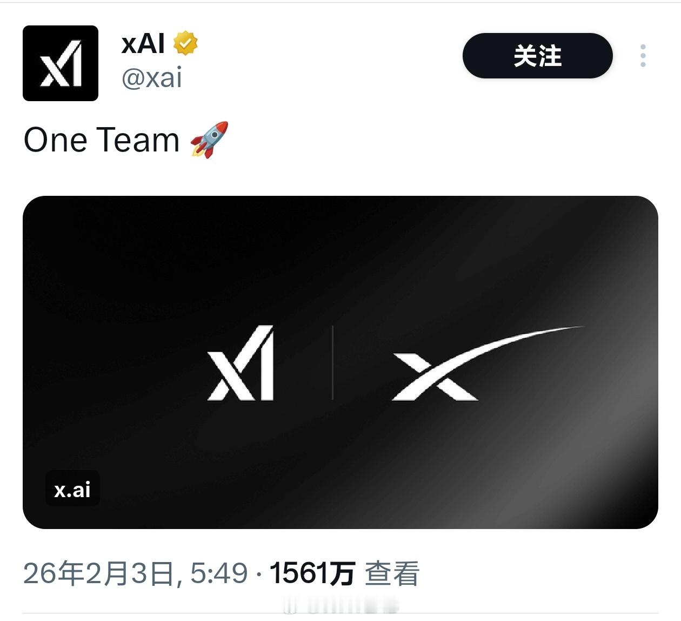This screenshot has height=621, width=681.
Task: Open the xAI profile avatar
Action: click(x=61, y=63)
